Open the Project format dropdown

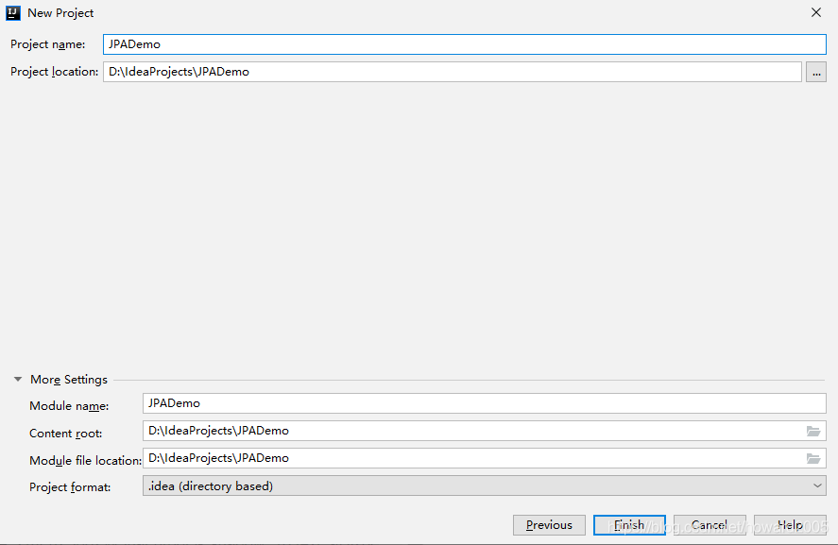click(x=485, y=485)
